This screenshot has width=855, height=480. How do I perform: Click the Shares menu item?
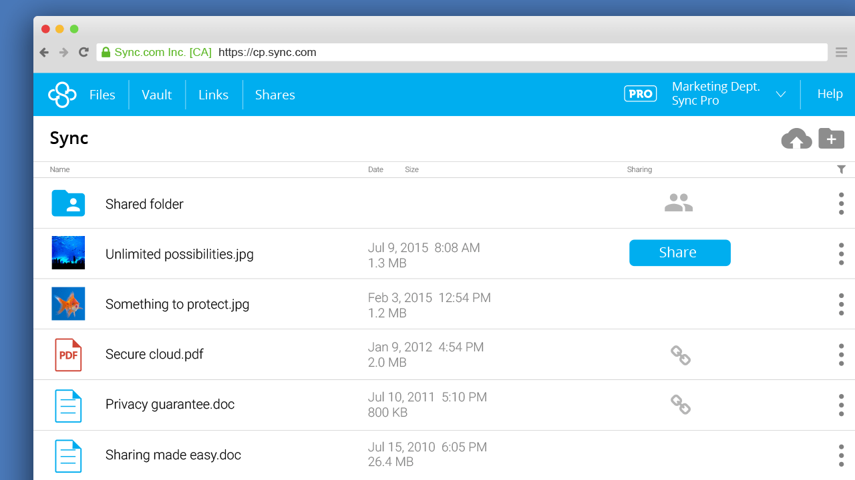tap(275, 94)
